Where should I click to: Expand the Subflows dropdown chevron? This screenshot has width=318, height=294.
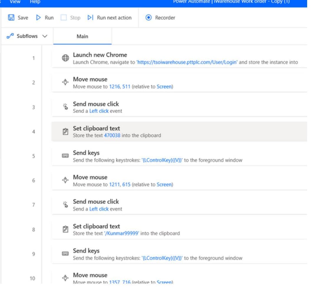coord(45,36)
